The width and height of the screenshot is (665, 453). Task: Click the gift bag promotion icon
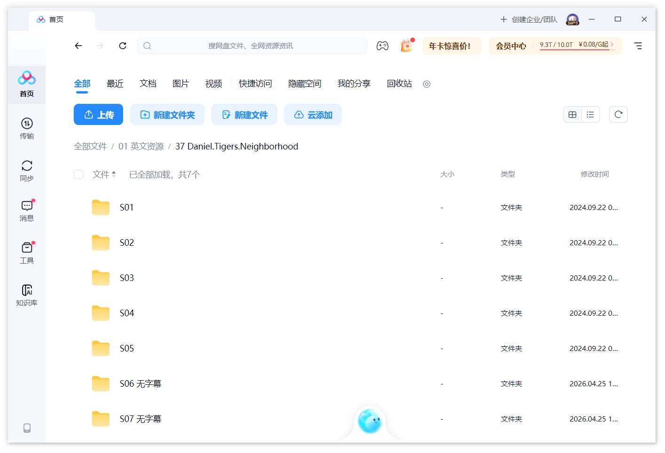pos(407,46)
